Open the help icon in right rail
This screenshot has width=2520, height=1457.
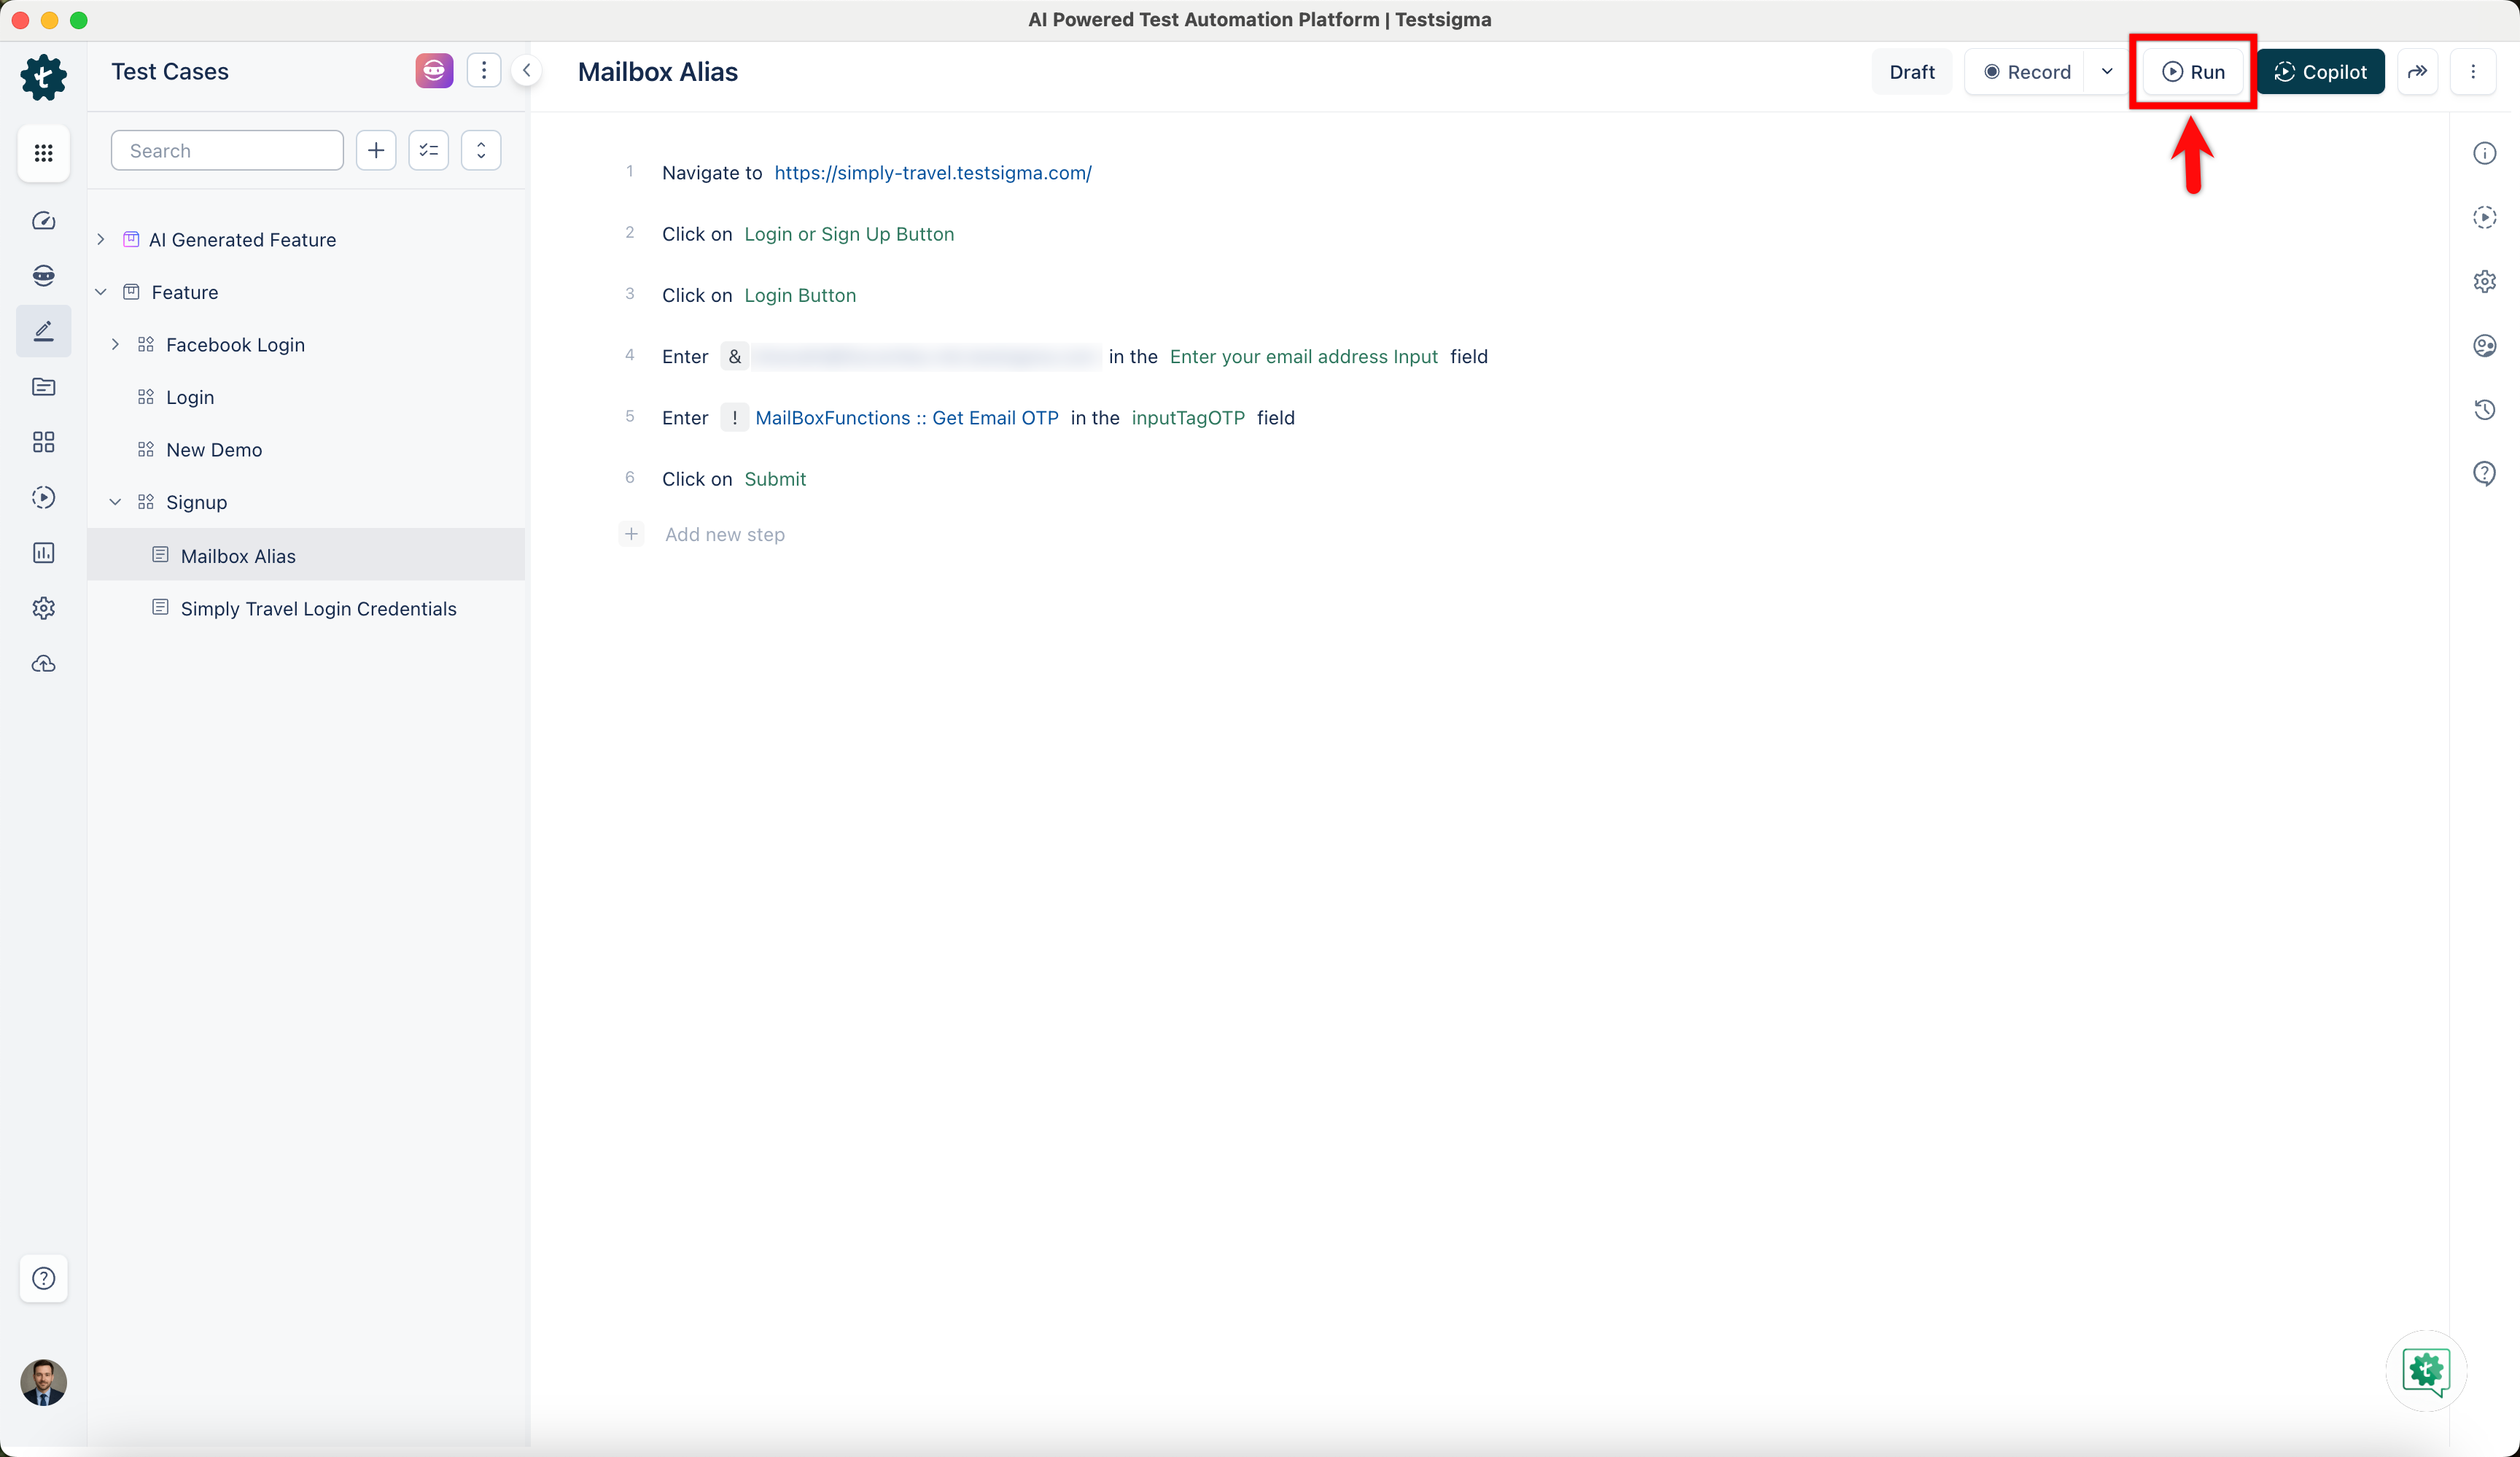coord(2484,473)
